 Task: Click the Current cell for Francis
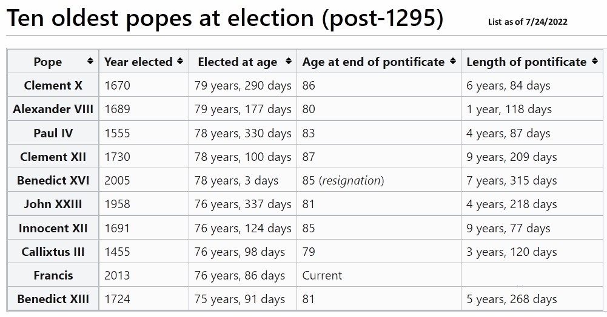[322, 275]
